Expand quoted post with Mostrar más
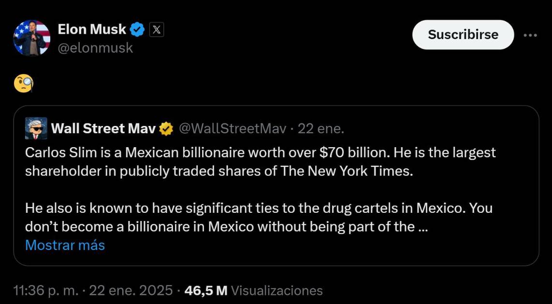Image resolution: width=552 pixels, height=304 pixels. (x=65, y=245)
